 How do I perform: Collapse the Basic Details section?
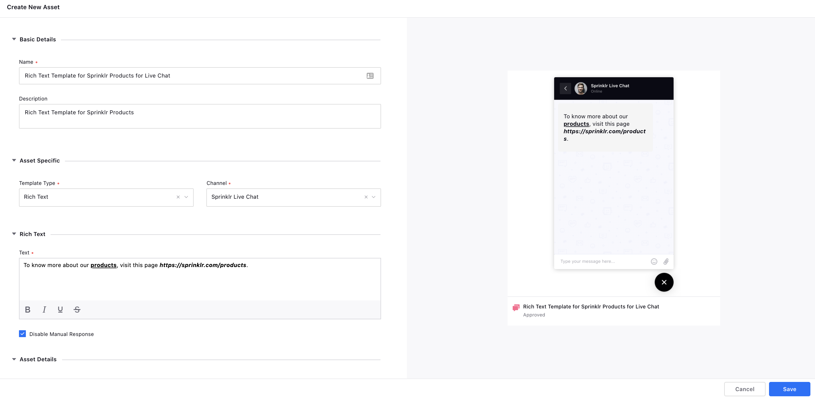(14, 39)
